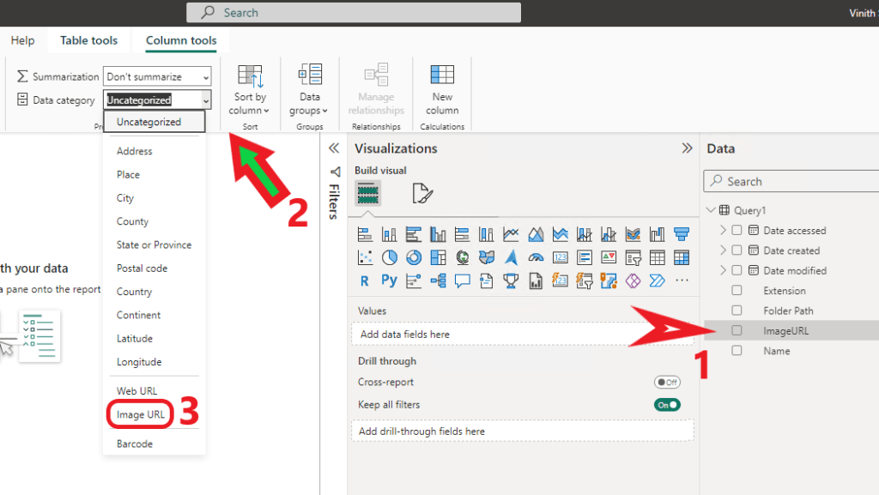Switch to the Table tools tab
This screenshot has width=879, height=495.
[x=88, y=40]
